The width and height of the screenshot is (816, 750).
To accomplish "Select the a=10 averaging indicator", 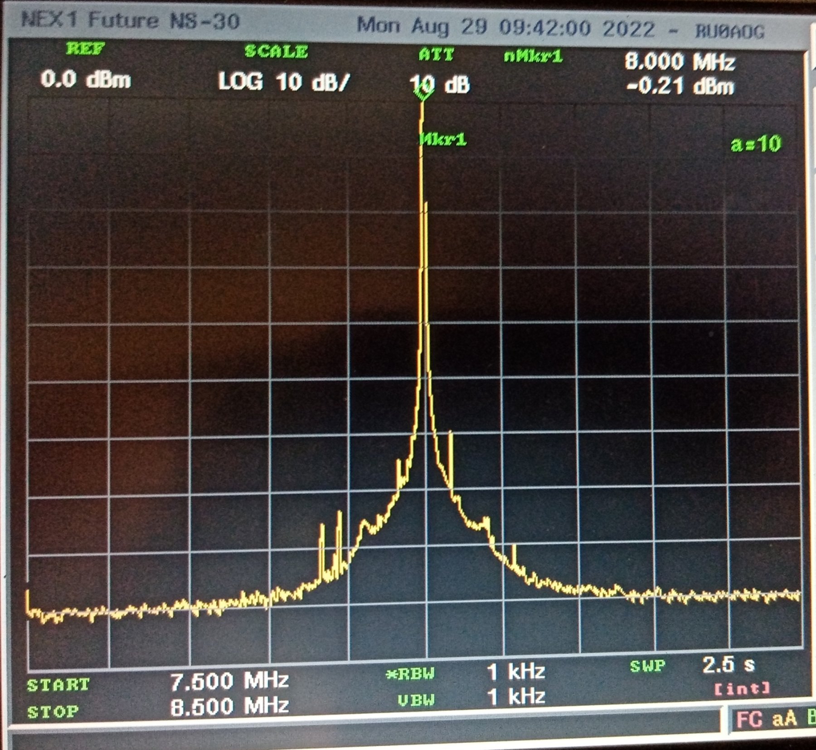I will [x=756, y=144].
